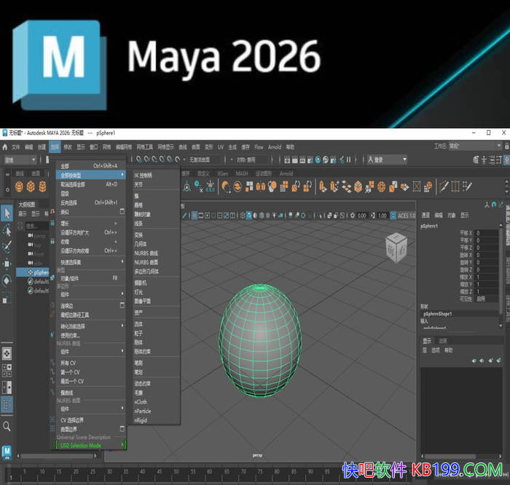Expand the 转化当前选择 submenu
Screen dimensions: 510x485
pyautogui.click(x=91, y=326)
